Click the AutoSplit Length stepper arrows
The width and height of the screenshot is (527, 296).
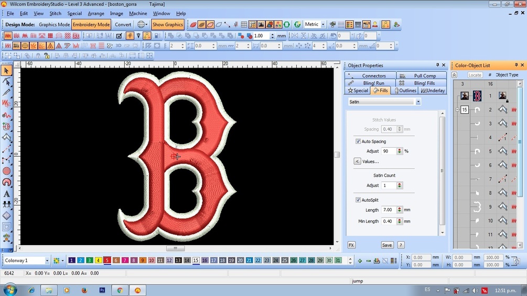coord(399,210)
